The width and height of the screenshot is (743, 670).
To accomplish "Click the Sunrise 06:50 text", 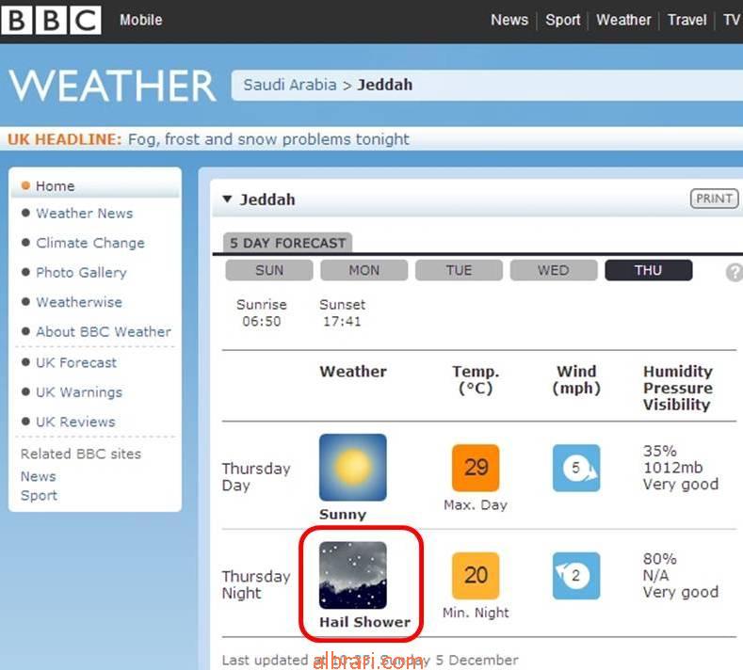I will (x=262, y=312).
